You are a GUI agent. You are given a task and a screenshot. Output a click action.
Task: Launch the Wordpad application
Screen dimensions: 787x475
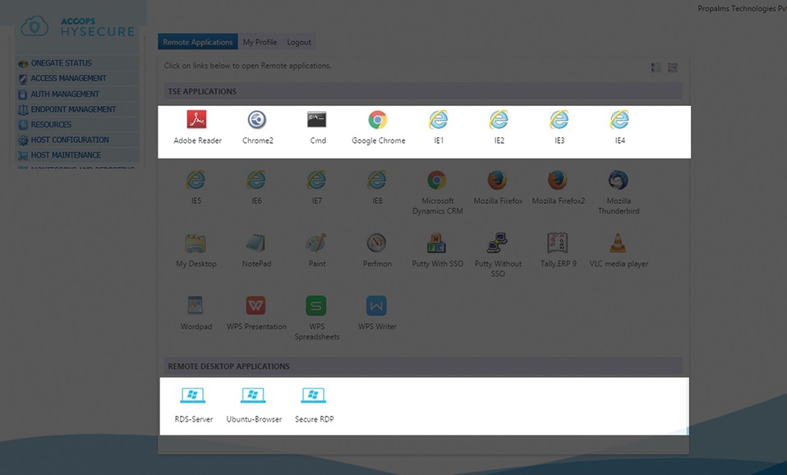[196, 305]
